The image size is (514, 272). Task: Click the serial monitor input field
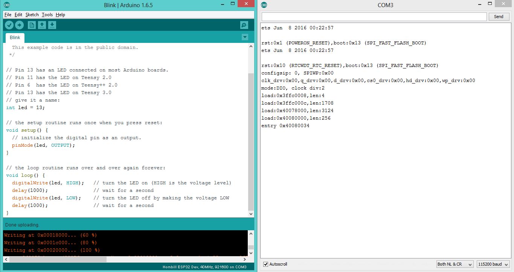click(374, 17)
